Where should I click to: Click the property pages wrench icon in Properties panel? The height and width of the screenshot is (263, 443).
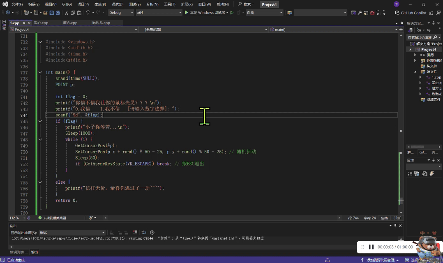425,174
